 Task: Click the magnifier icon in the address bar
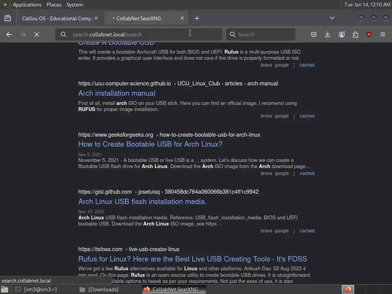pyautogui.click(x=64, y=34)
